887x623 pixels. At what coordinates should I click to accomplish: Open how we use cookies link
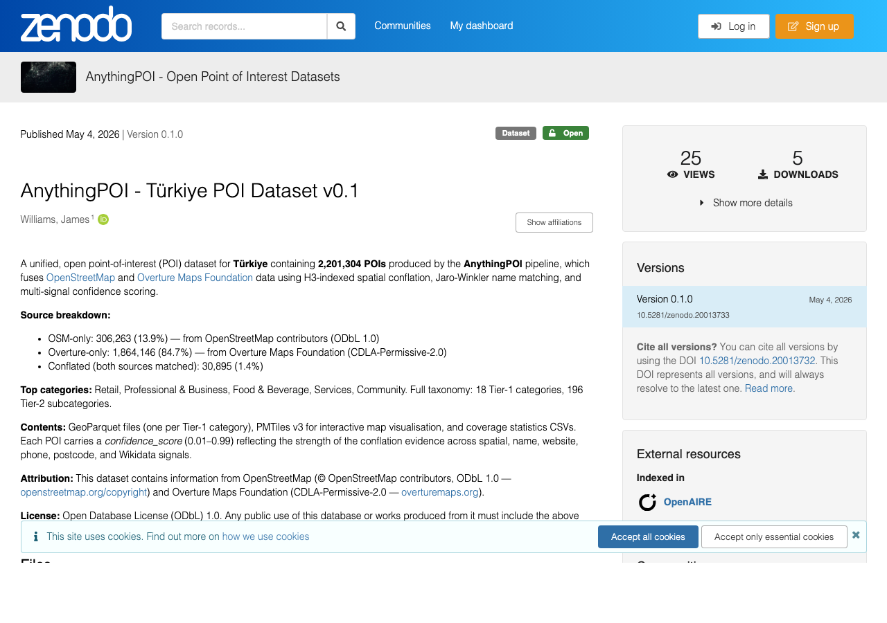[x=265, y=536]
